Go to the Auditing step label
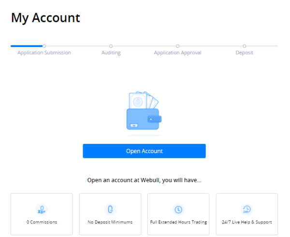Screen dimensions: 290x237 click(x=111, y=53)
